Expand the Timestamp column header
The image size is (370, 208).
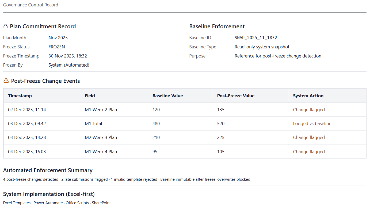pos(20,95)
